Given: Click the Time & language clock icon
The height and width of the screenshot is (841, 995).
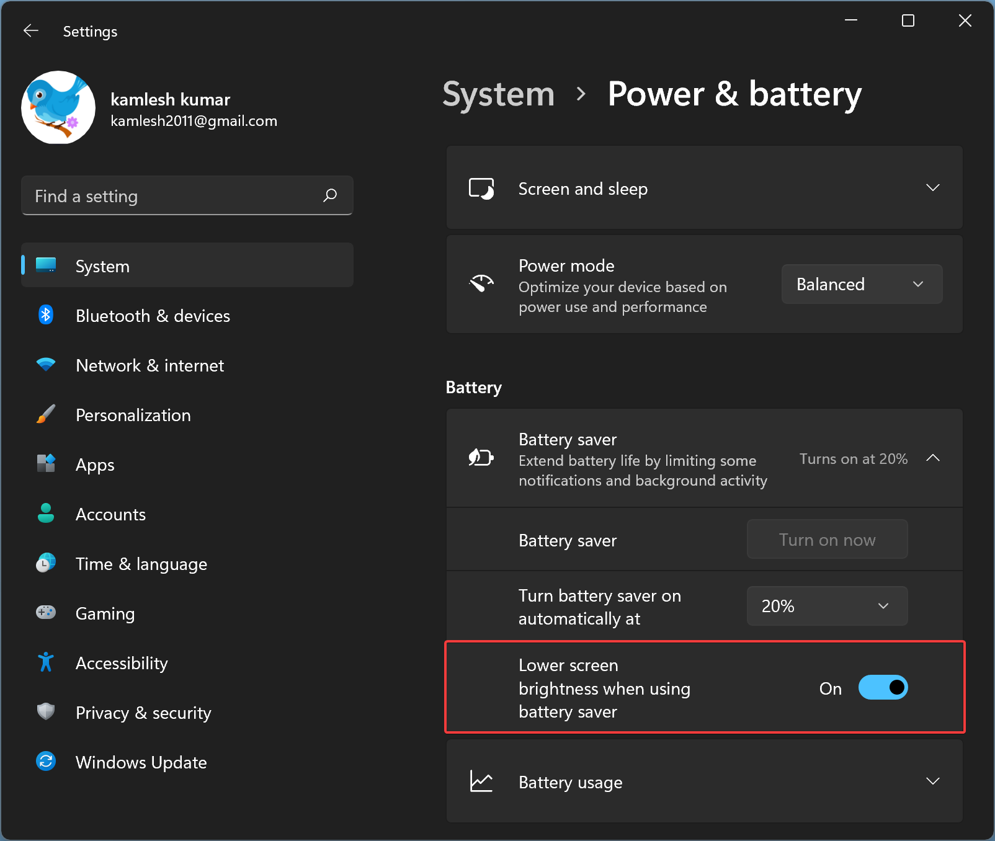Looking at the screenshot, I should coord(46,563).
